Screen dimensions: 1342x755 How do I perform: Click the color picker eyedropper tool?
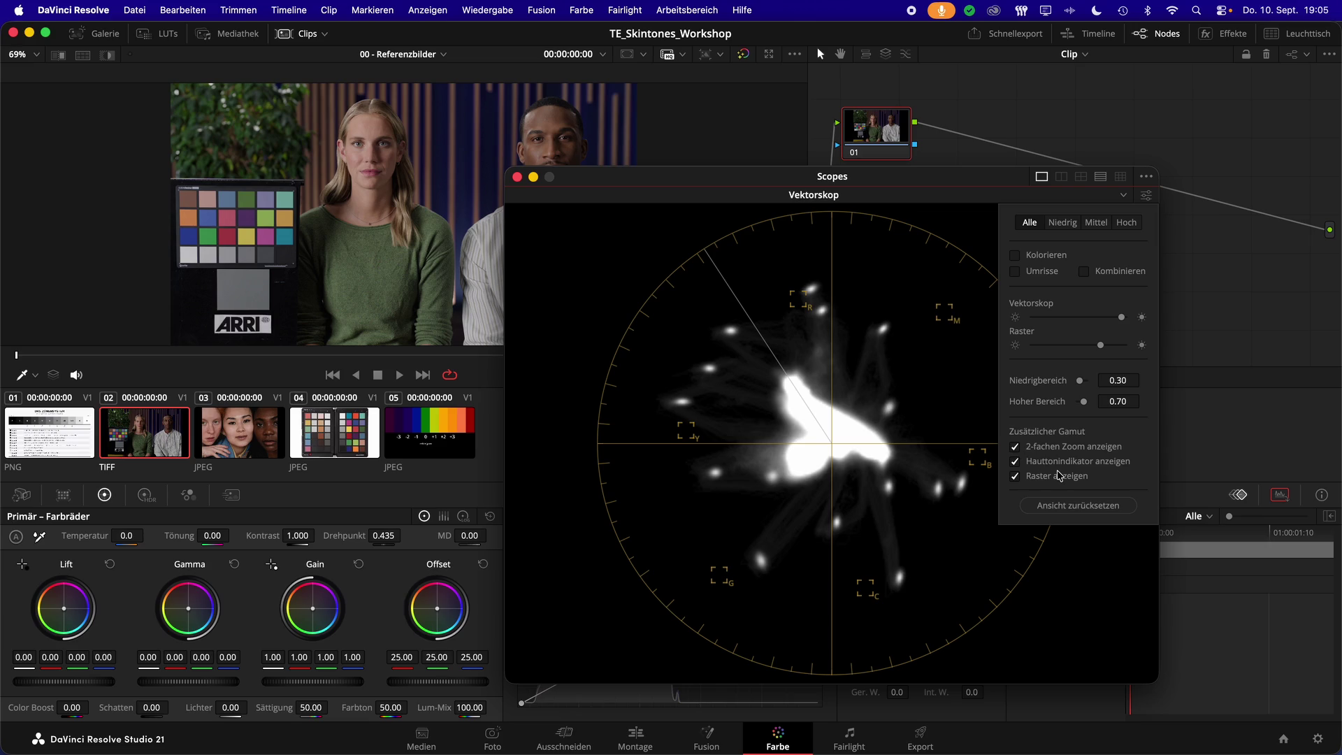[22, 375]
